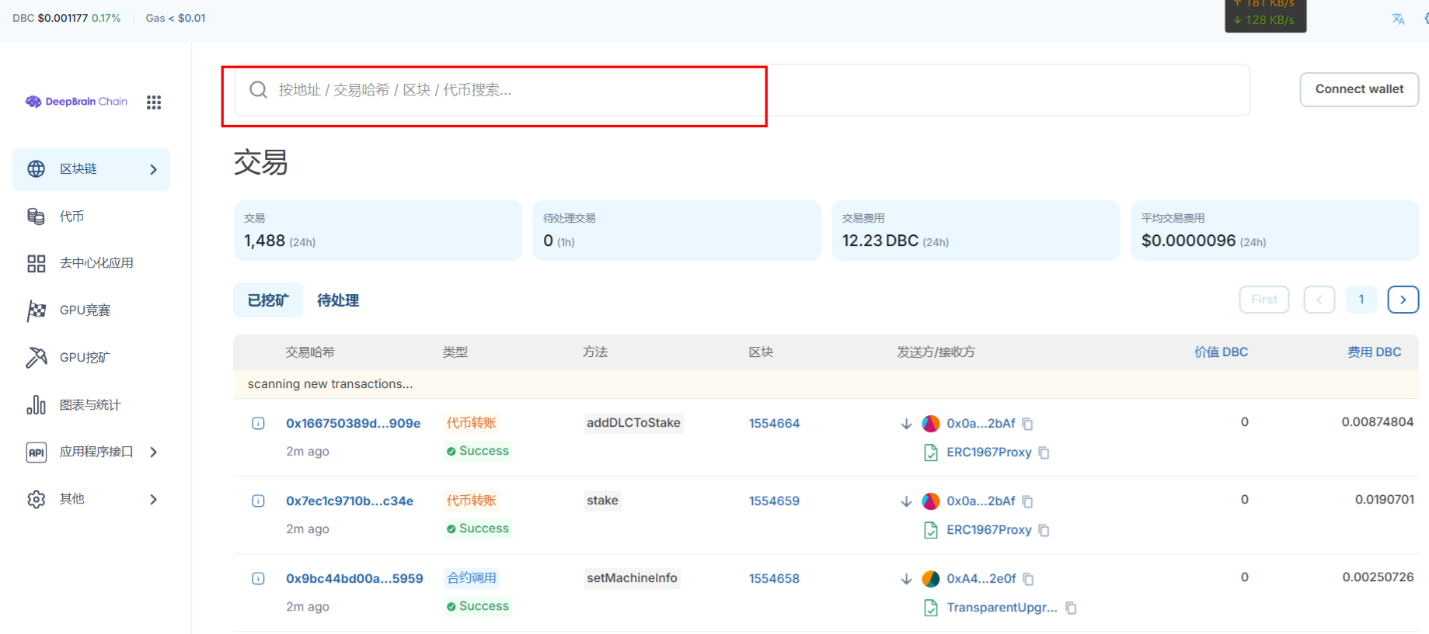
Task: Open GPU竞赛 from the sidebar
Action: pos(85,310)
